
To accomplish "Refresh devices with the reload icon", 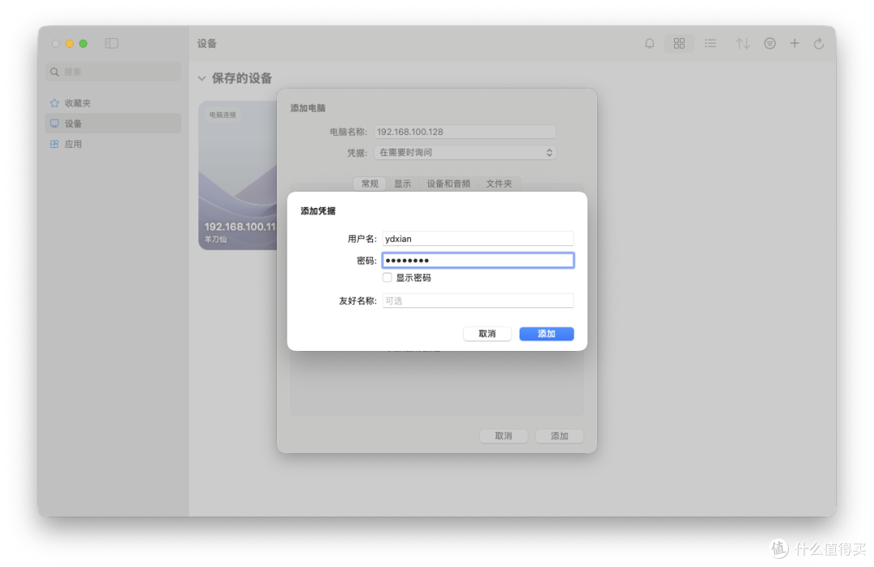I will pos(819,44).
